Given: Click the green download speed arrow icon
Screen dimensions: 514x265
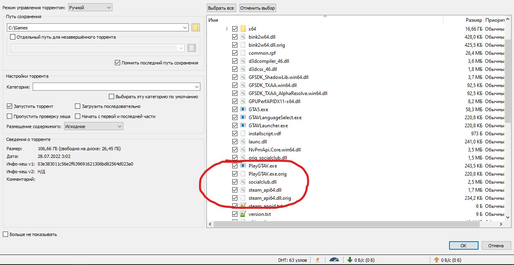Looking at the screenshot, I should pos(350,260).
